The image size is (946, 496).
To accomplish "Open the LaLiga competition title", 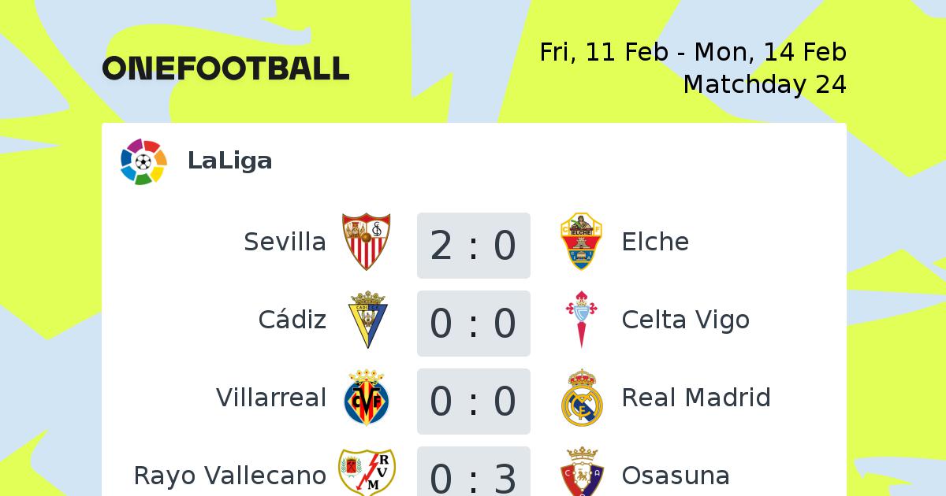I will [x=229, y=161].
